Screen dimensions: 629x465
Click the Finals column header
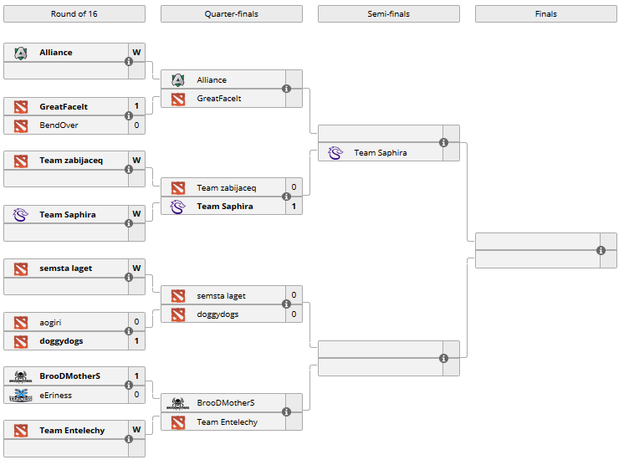pos(546,14)
